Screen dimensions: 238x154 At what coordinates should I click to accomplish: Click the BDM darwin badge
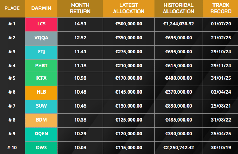(x=41, y=119)
